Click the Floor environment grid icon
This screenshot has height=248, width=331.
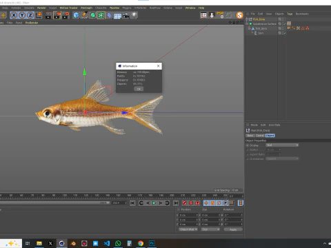(x=117, y=16)
